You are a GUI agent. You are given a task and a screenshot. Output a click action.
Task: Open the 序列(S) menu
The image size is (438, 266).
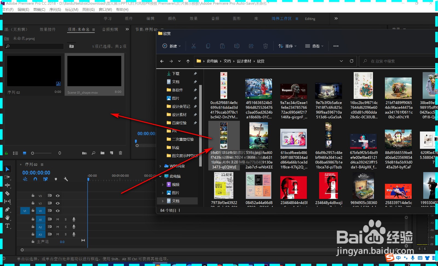(55, 10)
